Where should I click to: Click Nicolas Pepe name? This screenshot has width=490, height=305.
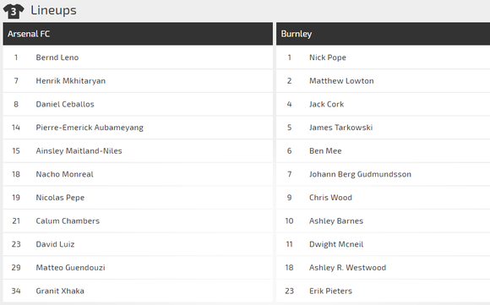click(60, 198)
